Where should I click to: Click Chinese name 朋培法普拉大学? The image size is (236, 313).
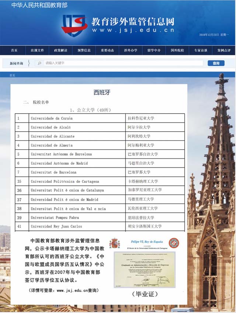tap(141, 218)
